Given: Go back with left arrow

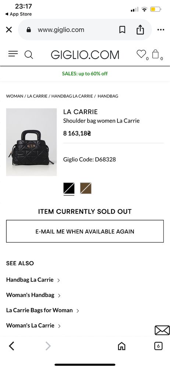Looking at the screenshot, I should (x=11, y=346).
